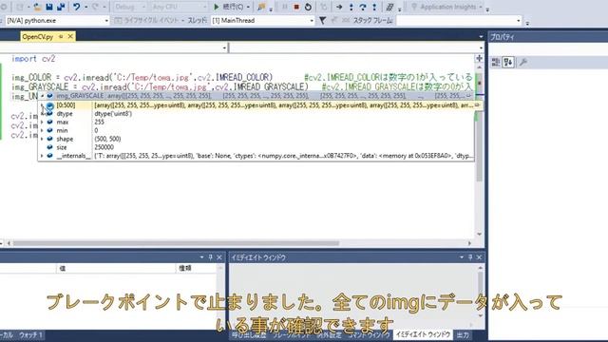The width and height of the screenshot is (608, 342).
Task: Click the filter threads funnel icon
Action: [x=322, y=21]
